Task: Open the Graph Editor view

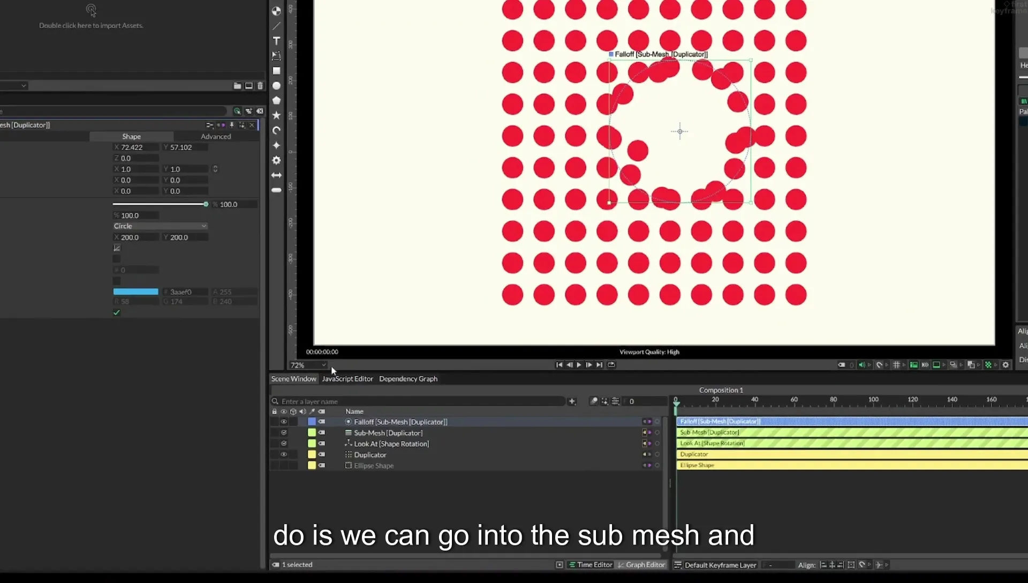Action: coord(641,565)
